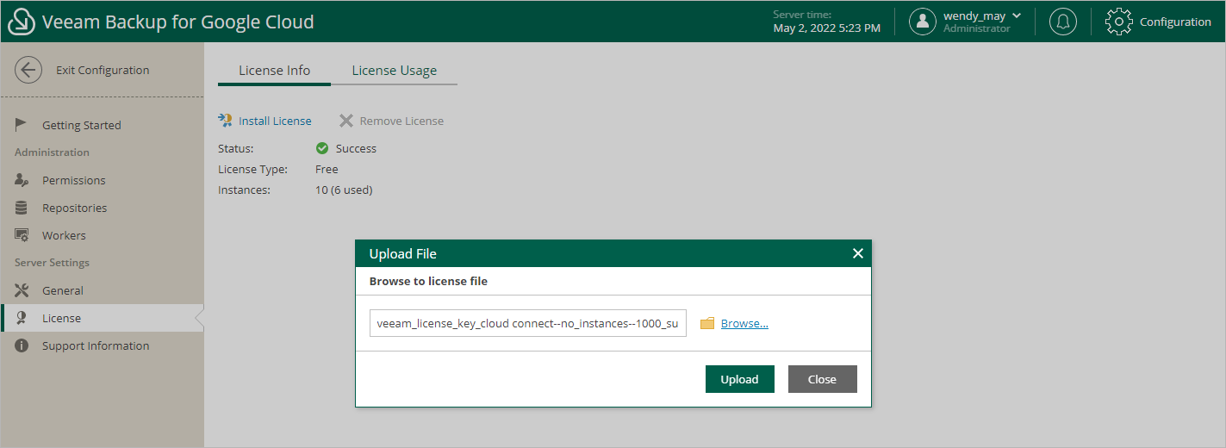Click the Success status text
Viewport: 1226px width, 448px height.
pyautogui.click(x=356, y=148)
